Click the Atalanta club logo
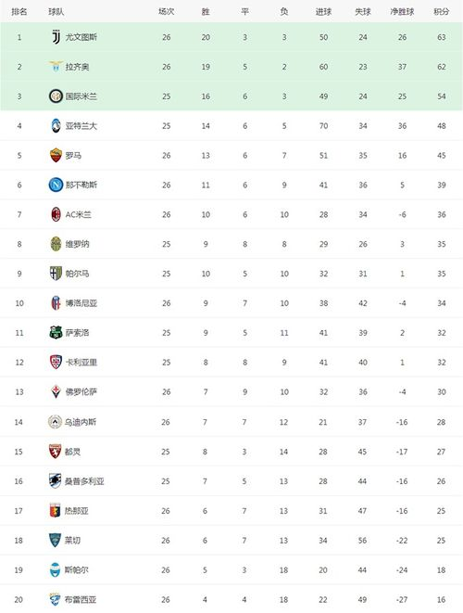 56,125
